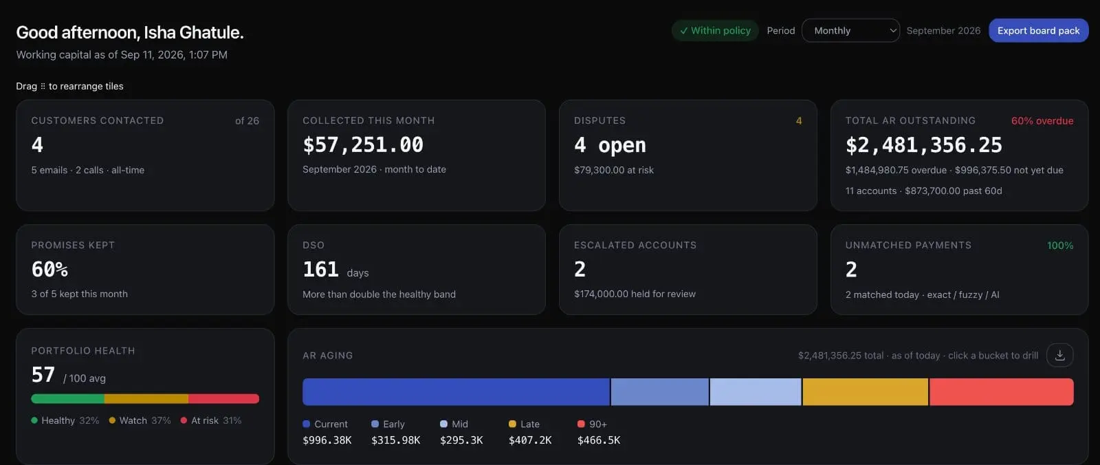
Task: Click the '60%' promises kept value
Action: click(49, 269)
